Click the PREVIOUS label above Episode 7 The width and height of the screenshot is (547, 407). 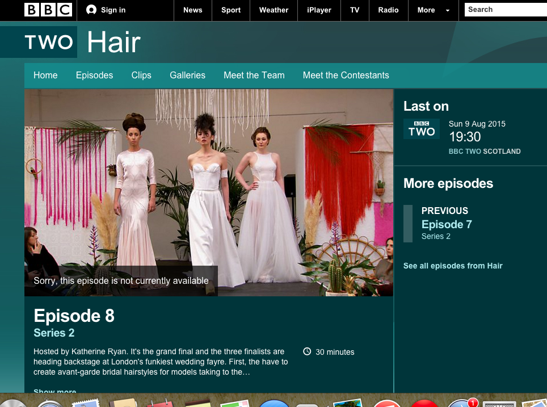[445, 211]
